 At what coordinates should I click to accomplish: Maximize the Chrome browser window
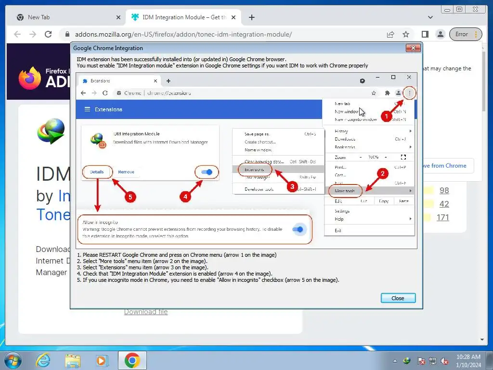tap(459, 9)
